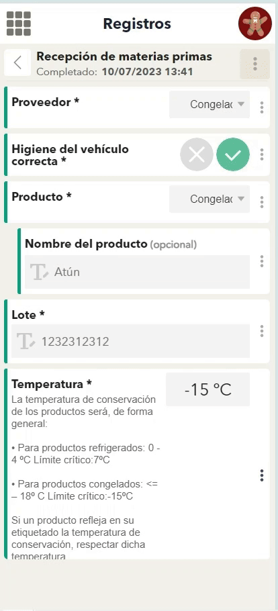Open Temperatura row three-dot options
This screenshot has height=611, width=278.
(x=262, y=475)
